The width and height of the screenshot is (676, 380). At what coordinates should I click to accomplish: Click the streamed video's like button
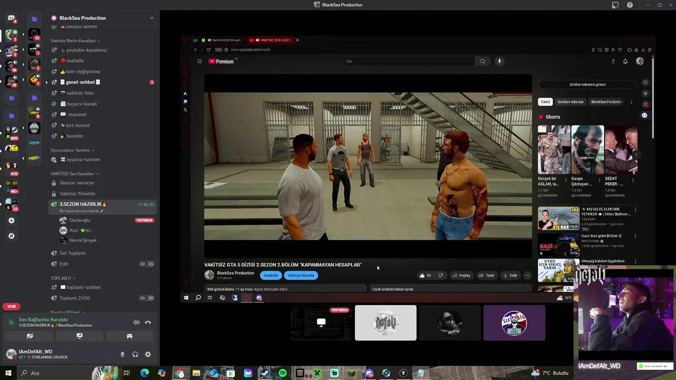click(425, 275)
